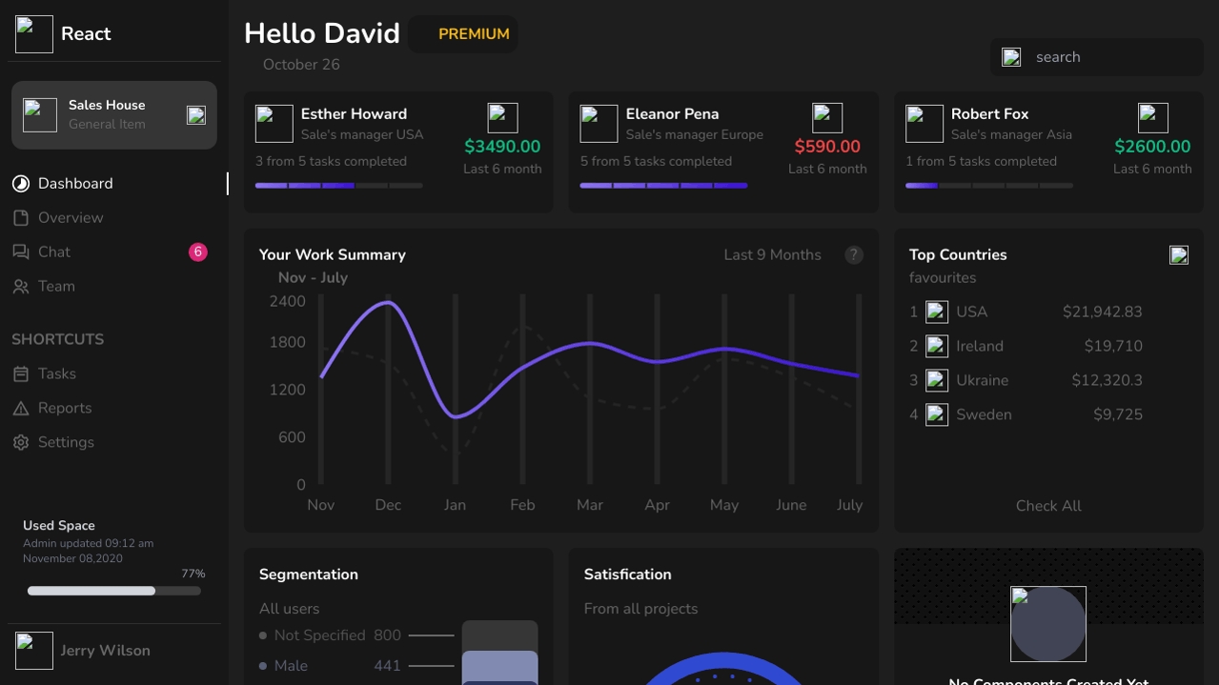Click the Not Specified segmentation legend

pyautogui.click(x=330, y=635)
